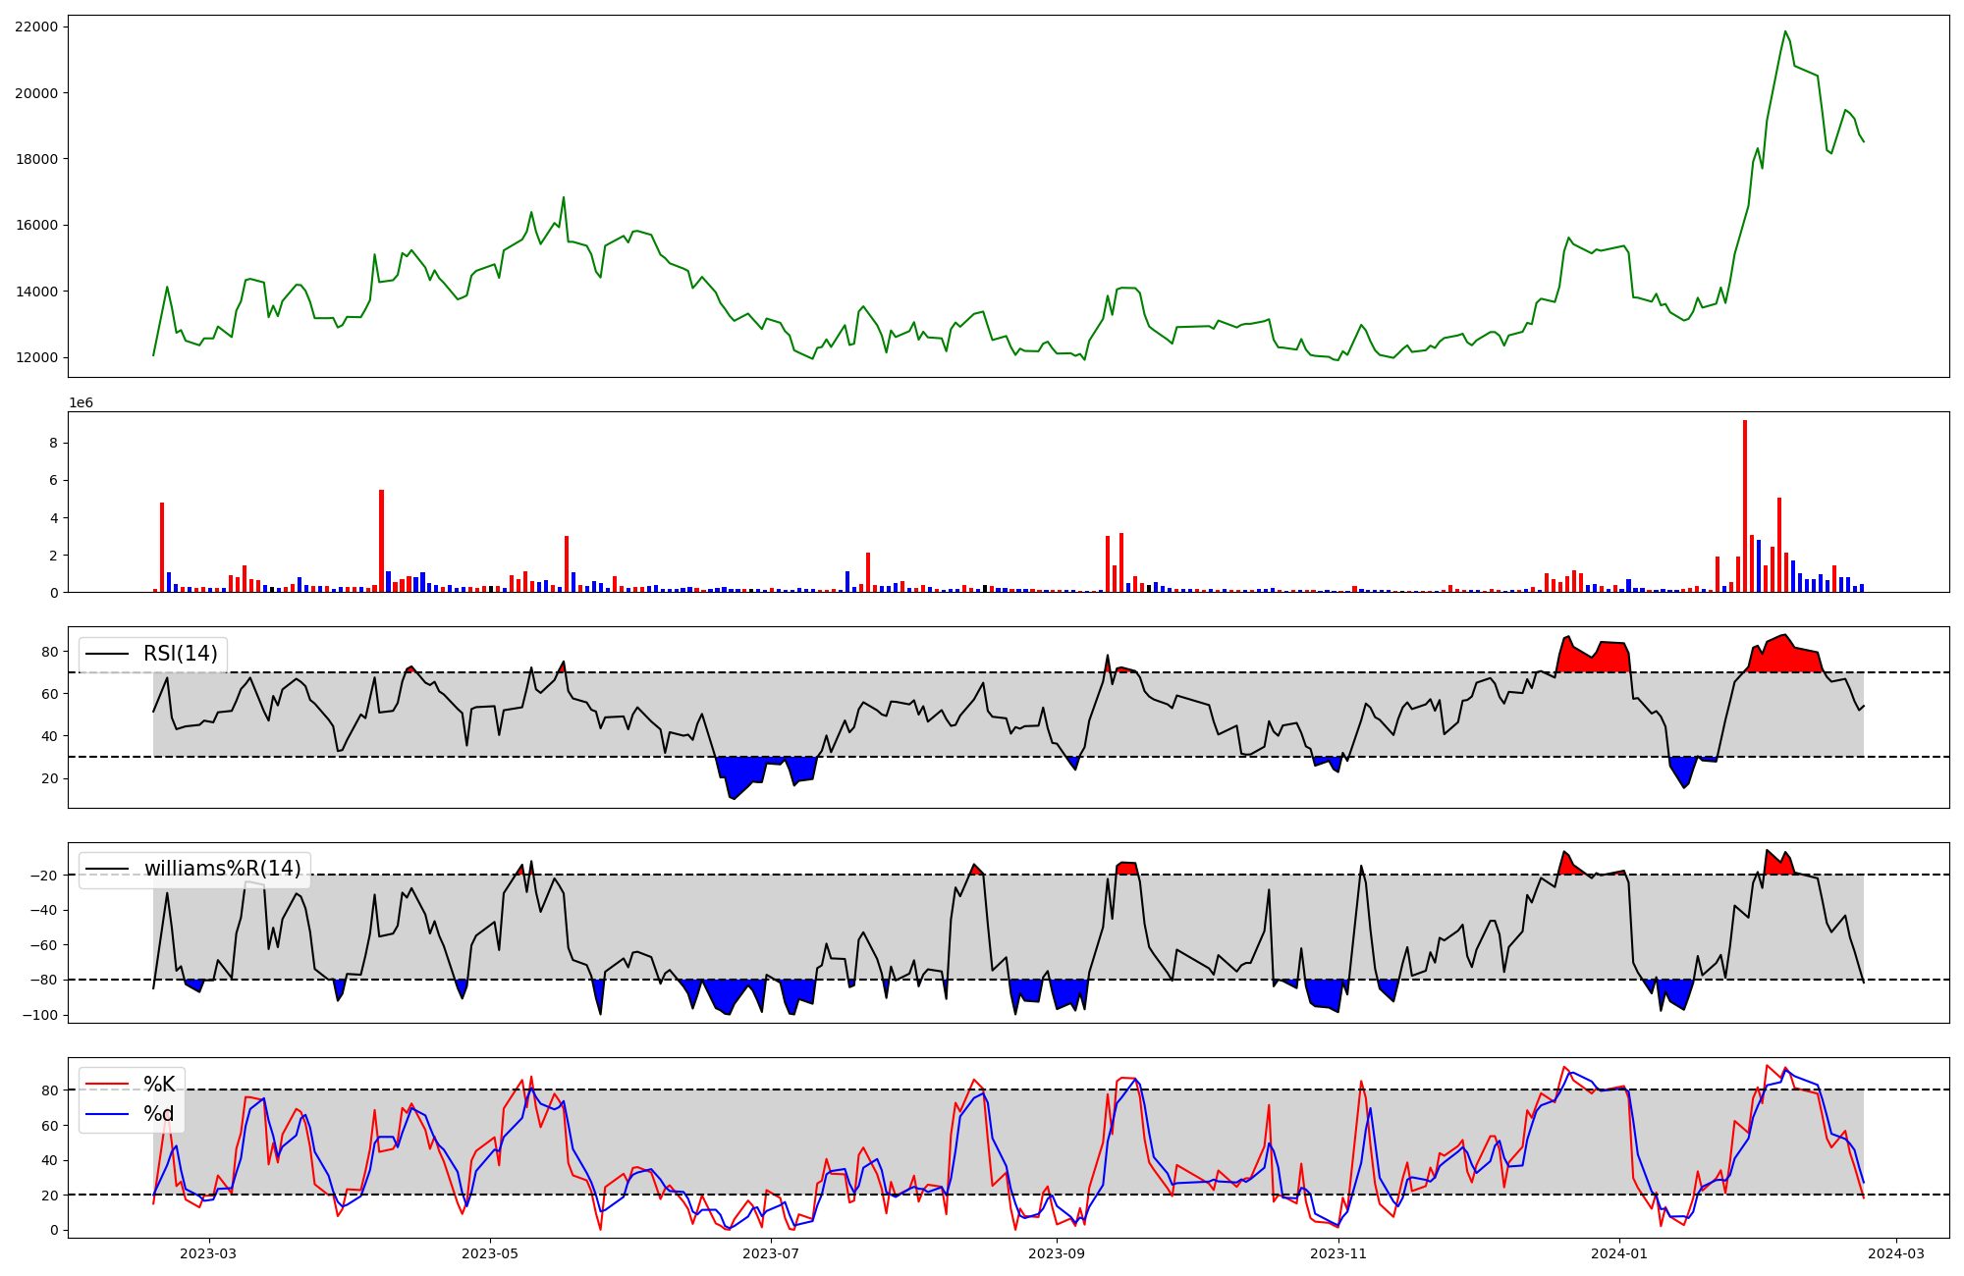Click the tallest red volume bar
Screen dimensions: 1964x1276
point(1745,505)
